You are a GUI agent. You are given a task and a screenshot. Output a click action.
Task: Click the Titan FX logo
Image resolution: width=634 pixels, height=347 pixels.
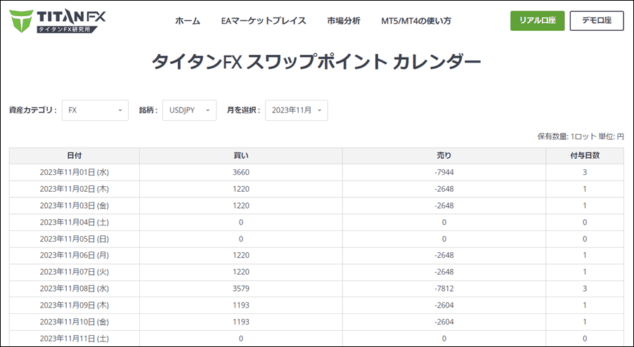(x=58, y=21)
